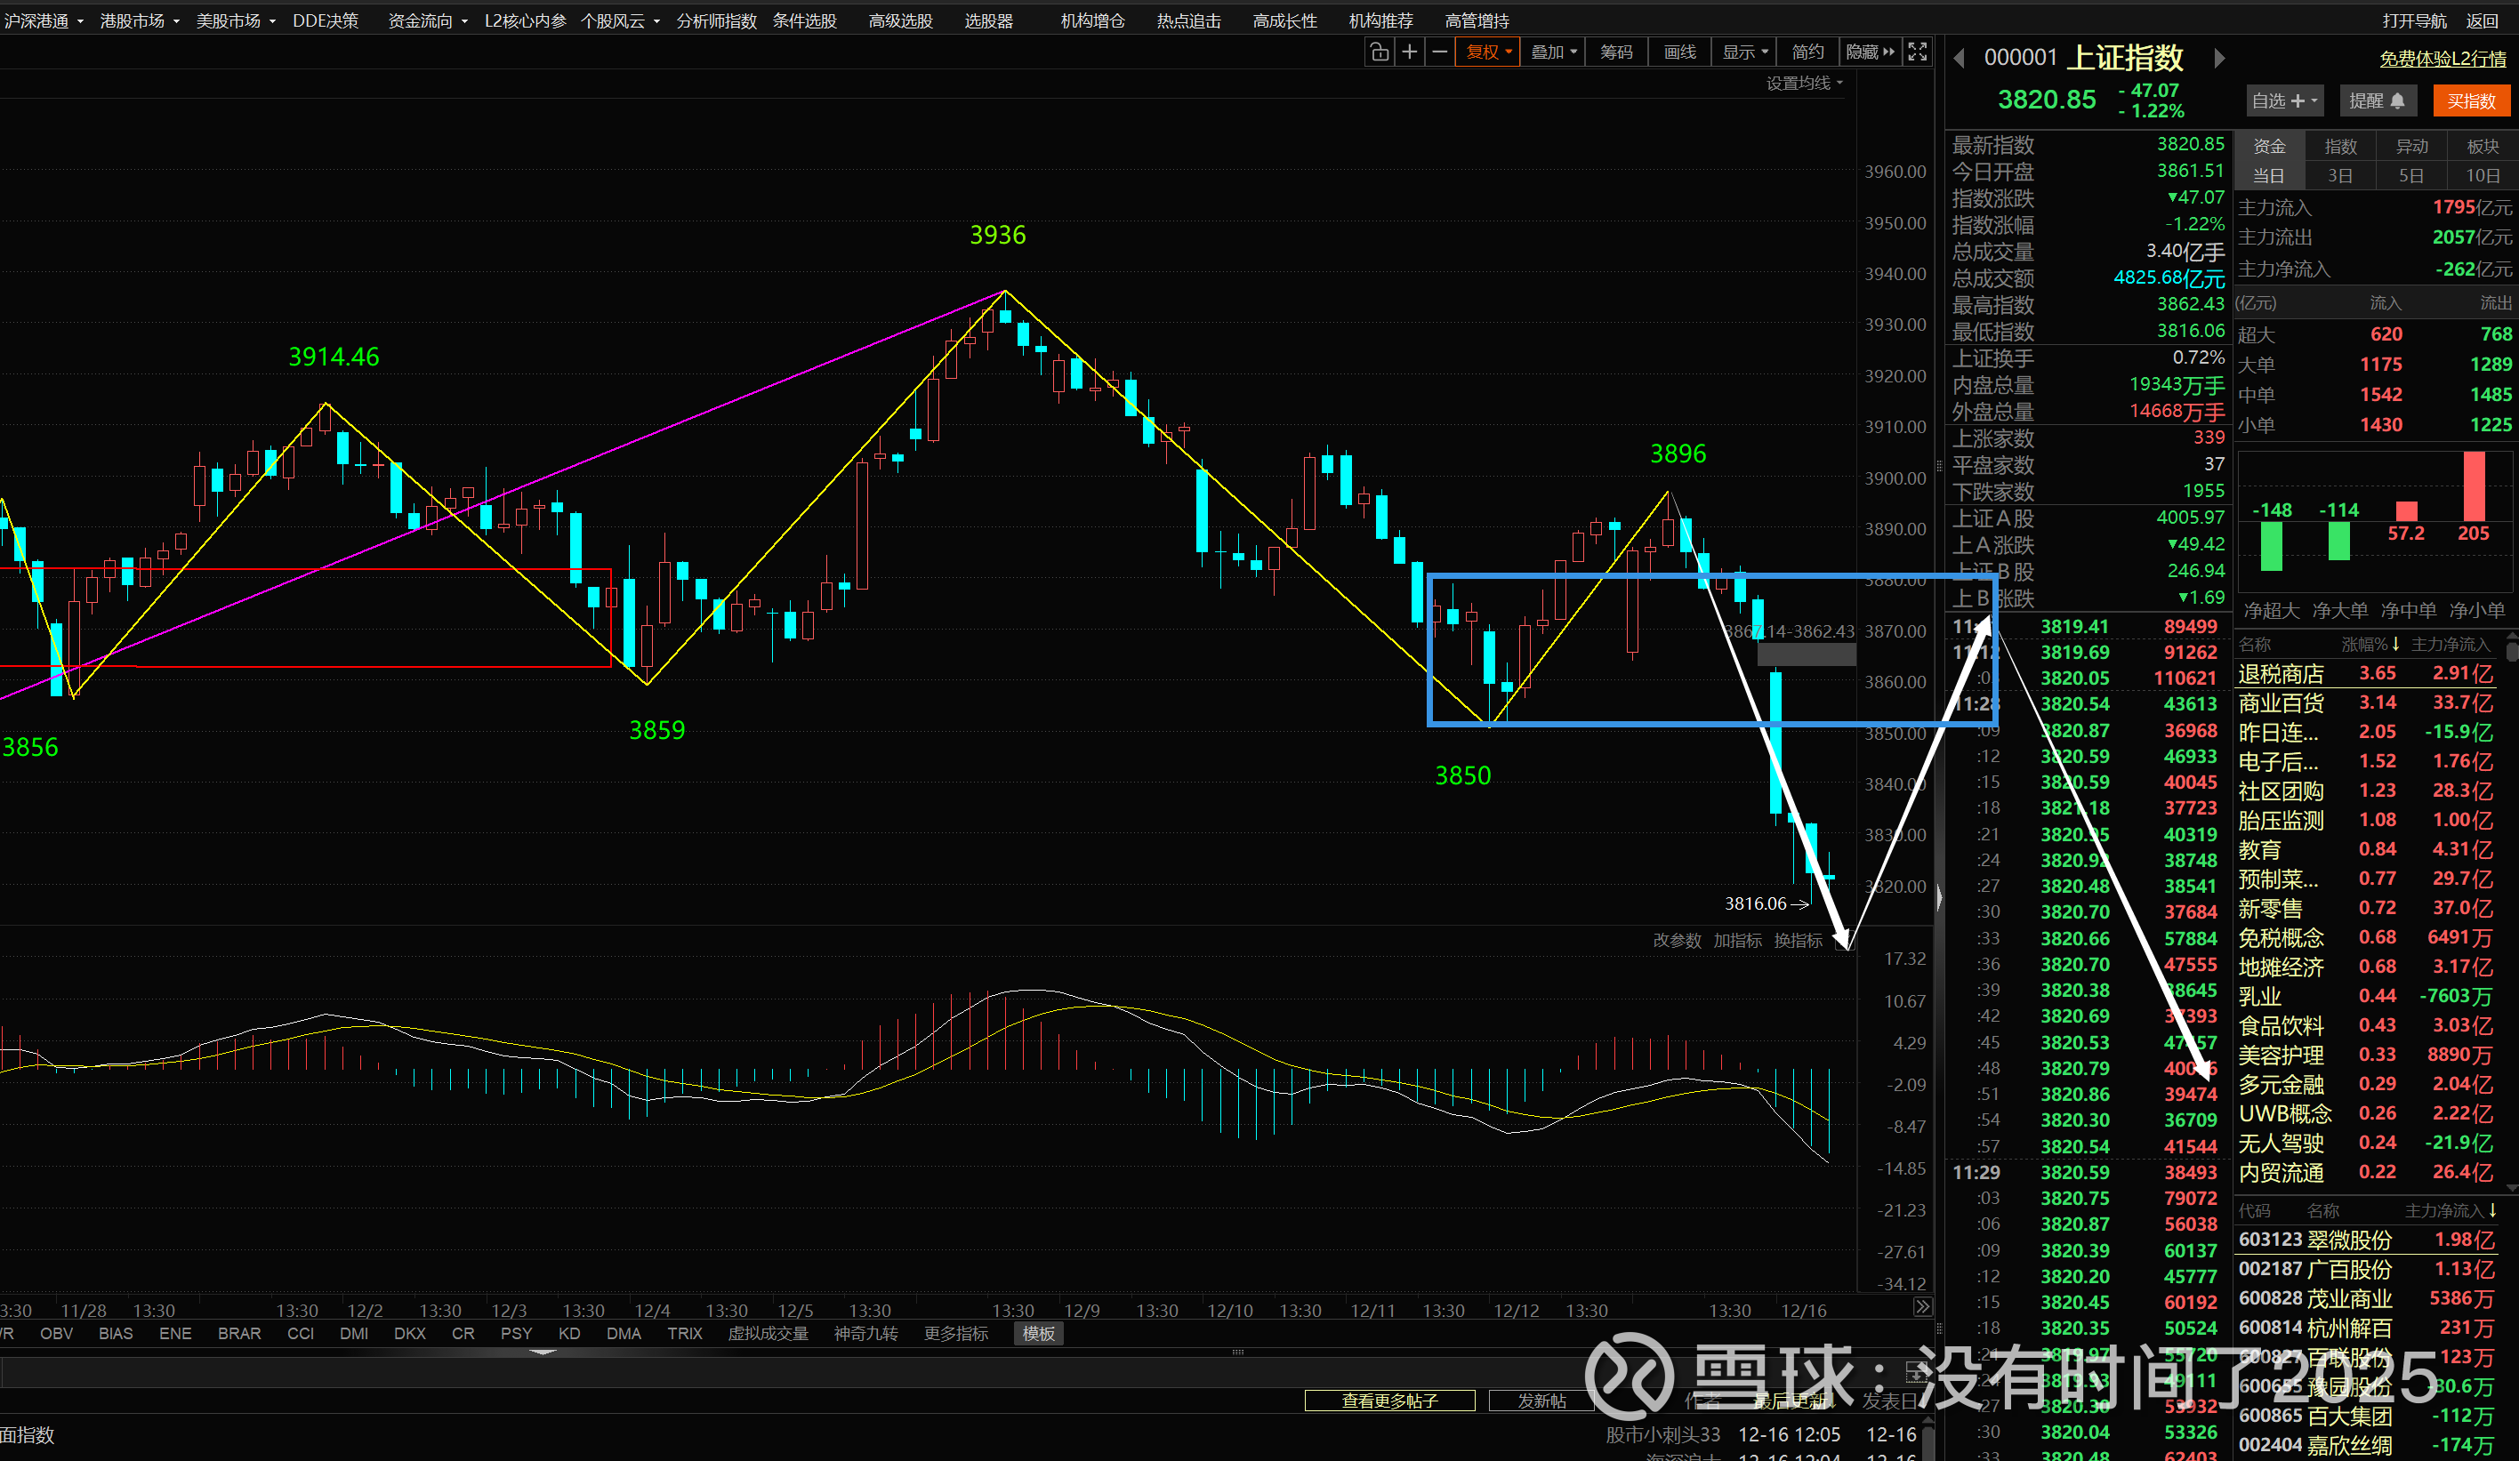
Task: Click the 买指数 orange button
Action: (x=2471, y=101)
